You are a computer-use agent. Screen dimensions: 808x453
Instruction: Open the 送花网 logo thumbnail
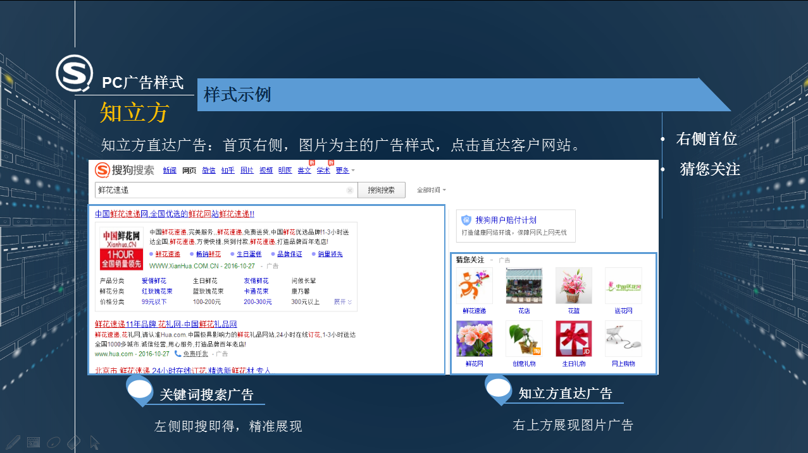pyautogui.click(x=623, y=286)
